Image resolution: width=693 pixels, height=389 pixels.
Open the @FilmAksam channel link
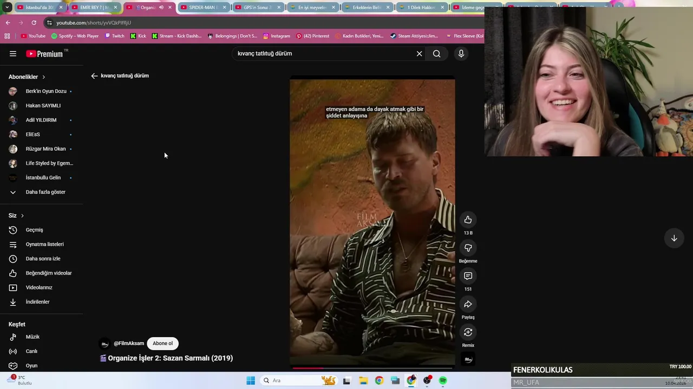[129, 344]
